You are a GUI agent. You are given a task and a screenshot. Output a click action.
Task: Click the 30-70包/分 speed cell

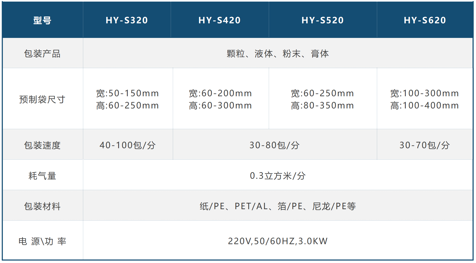pos(424,145)
